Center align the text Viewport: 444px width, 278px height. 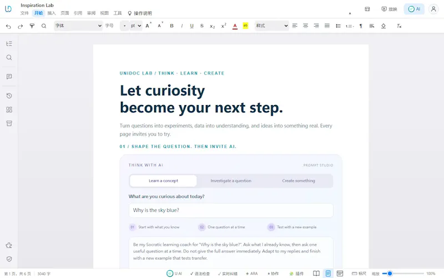[x=306, y=26]
